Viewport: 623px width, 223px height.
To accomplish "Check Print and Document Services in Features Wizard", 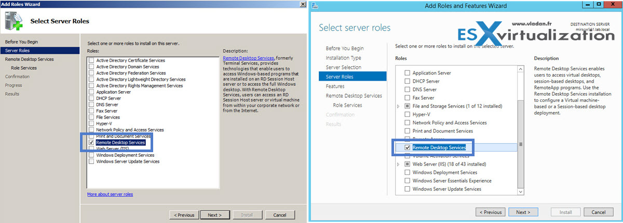I will click(407, 131).
